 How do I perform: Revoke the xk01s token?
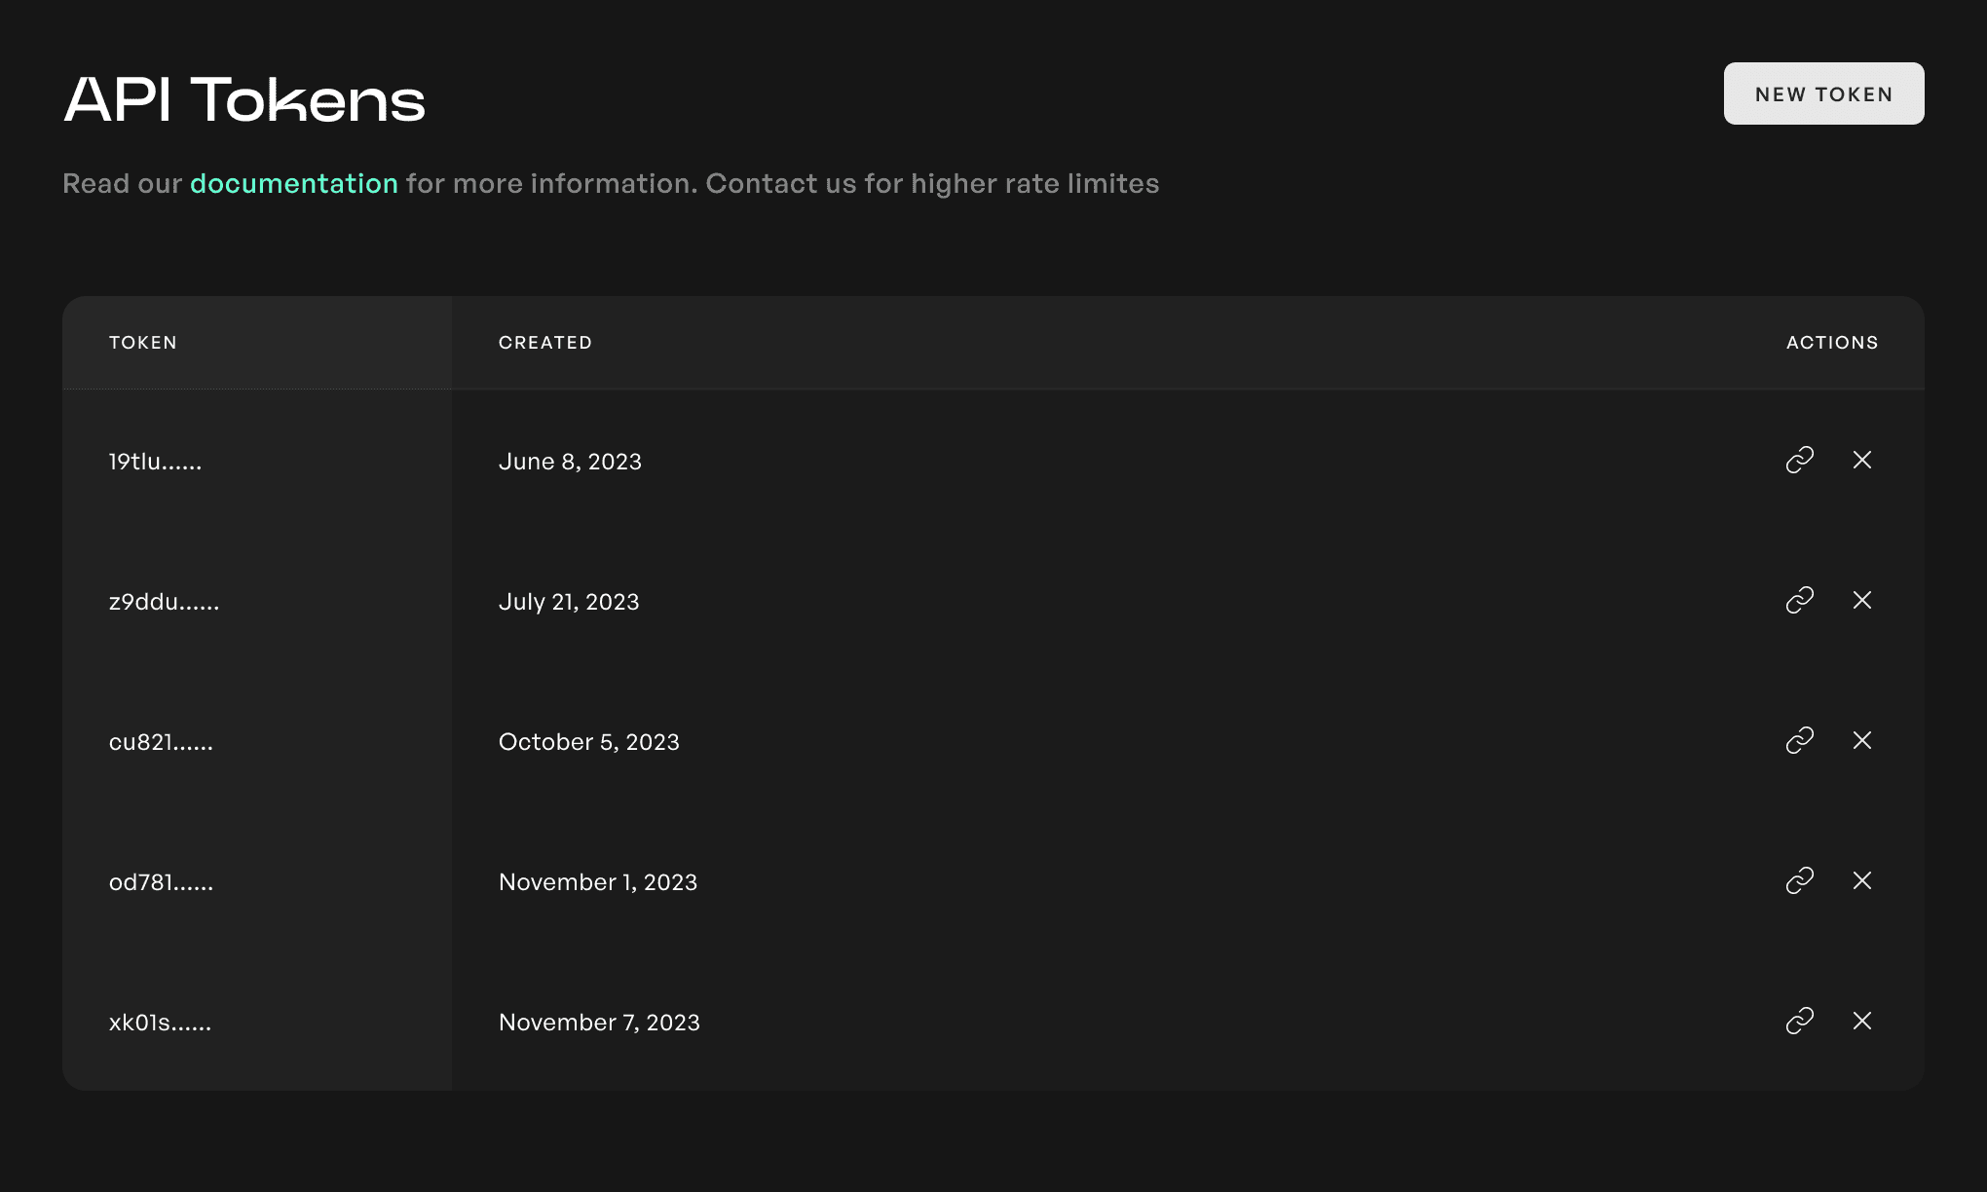pos(1861,1021)
